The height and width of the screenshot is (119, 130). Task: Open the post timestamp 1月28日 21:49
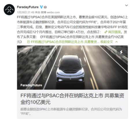pyautogui.click(x=26, y=12)
